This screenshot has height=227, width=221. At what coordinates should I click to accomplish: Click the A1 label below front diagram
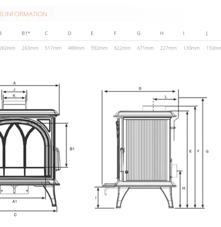click(14, 201)
